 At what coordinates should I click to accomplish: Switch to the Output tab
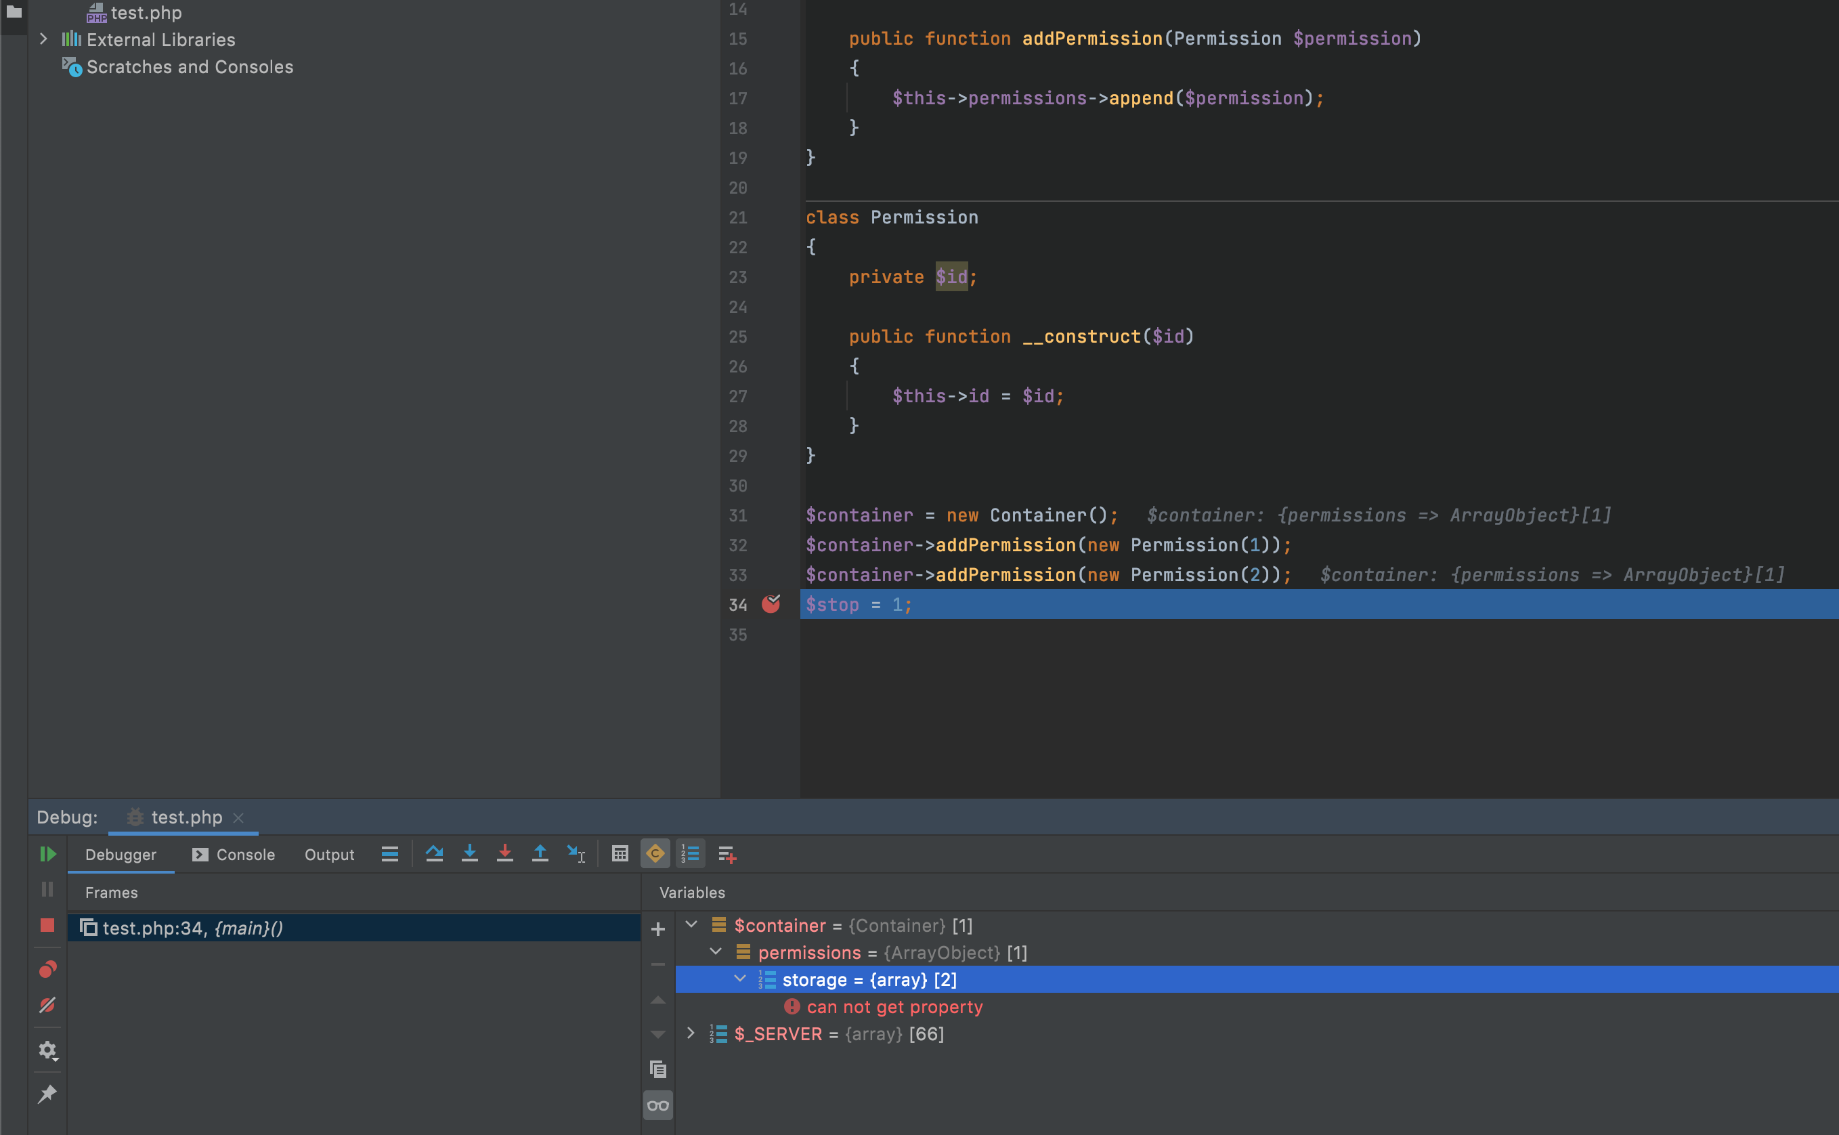click(x=329, y=855)
